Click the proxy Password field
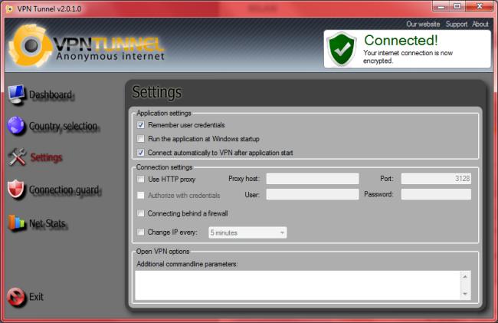The height and width of the screenshot is (323, 498). (x=436, y=194)
